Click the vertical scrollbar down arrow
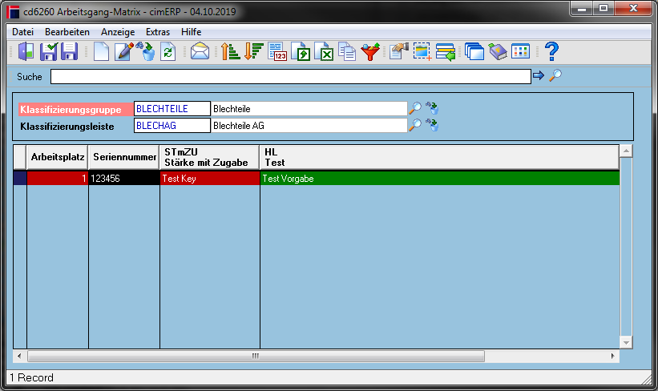The image size is (658, 391). 626,342
